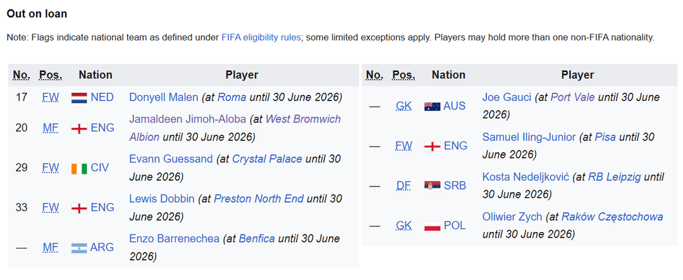The height and width of the screenshot is (280, 683).
Task: Click the Poland flag icon
Action: [x=432, y=226]
